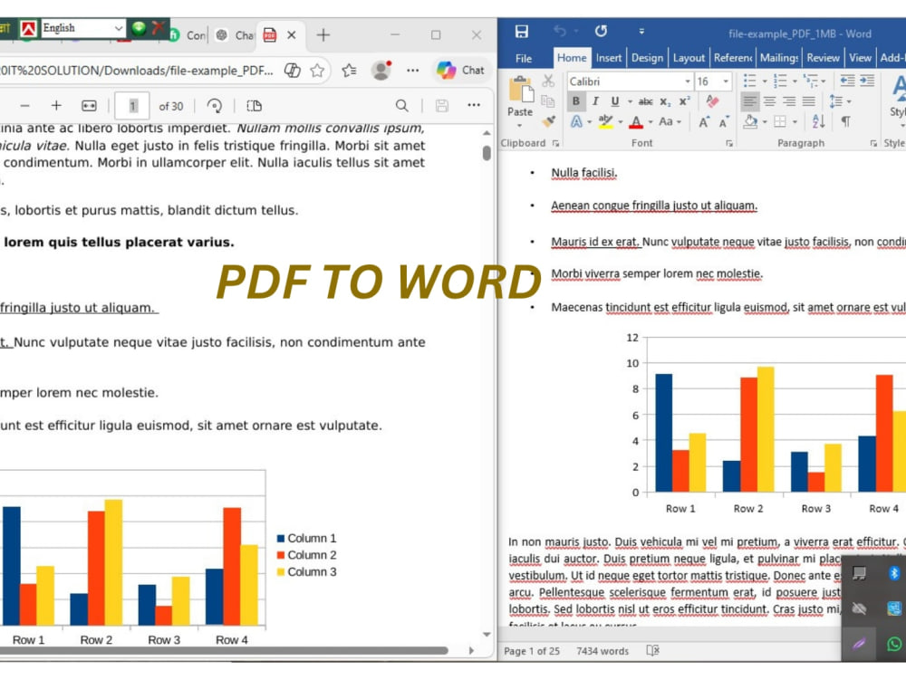Screen dimensions: 906x680
Task: Toggle Center alignment in Paragraph group
Action: click(769, 101)
